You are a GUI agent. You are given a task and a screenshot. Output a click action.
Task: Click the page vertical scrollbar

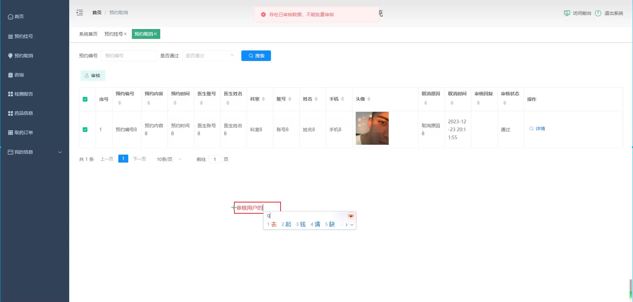coord(631,288)
